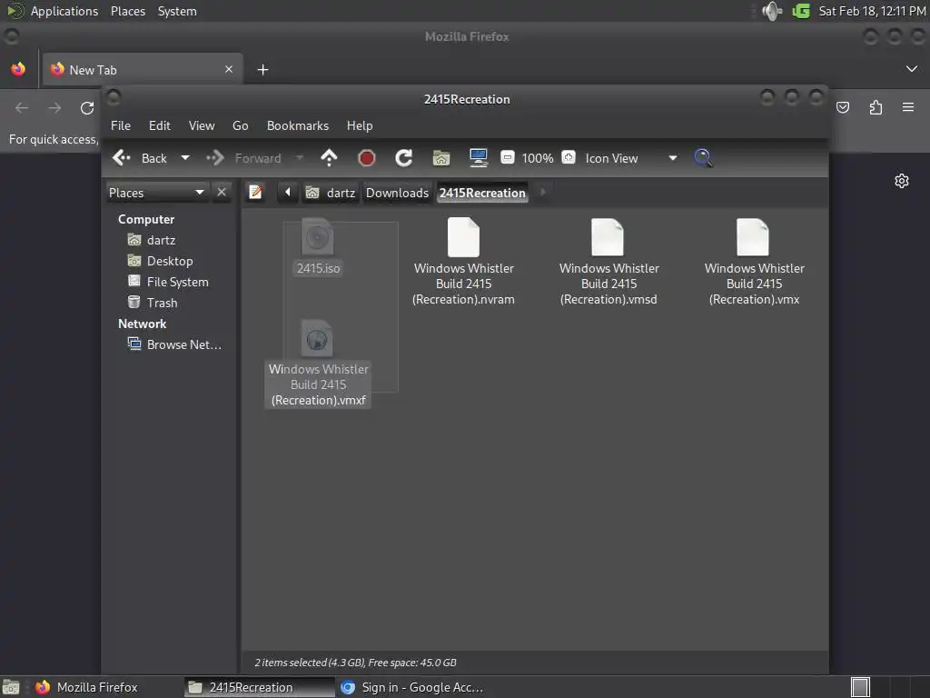Open the File menu
The image size is (930, 698).
[121, 125]
